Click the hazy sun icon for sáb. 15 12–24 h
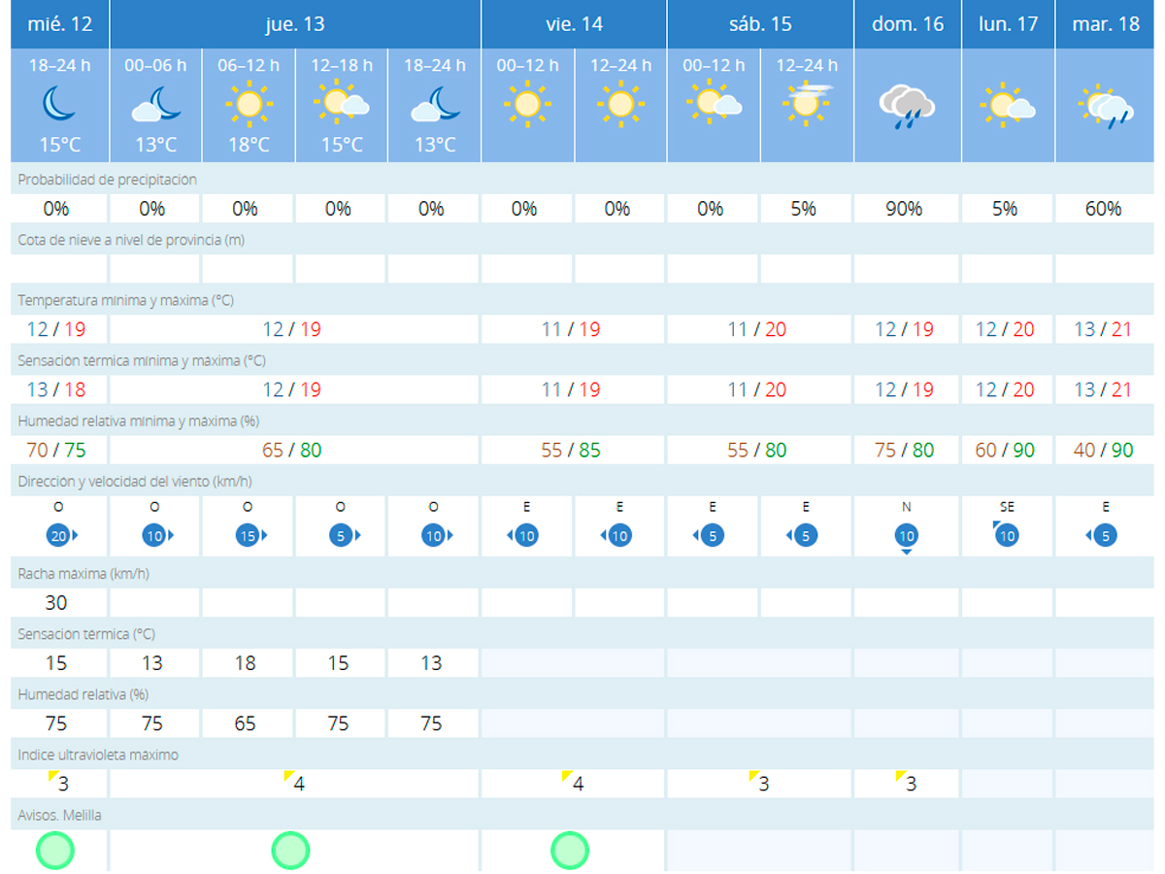1165x874 pixels. (x=808, y=104)
